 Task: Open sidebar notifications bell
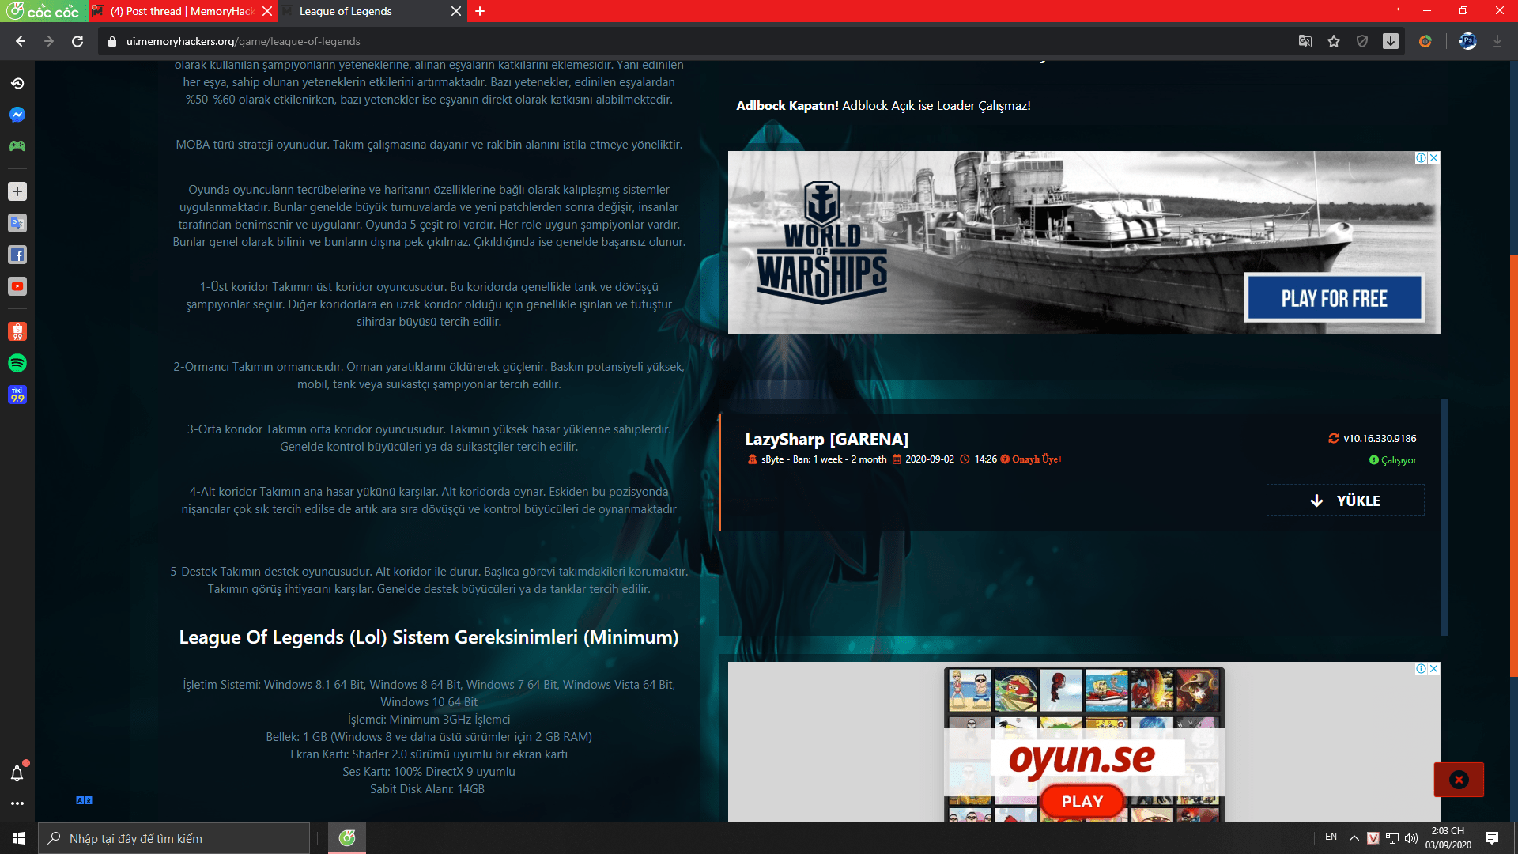point(17,773)
